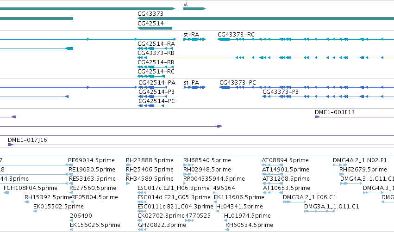Select the DME1-001F13 clone label
The width and height of the screenshot is (394, 232).
[x=335, y=112]
